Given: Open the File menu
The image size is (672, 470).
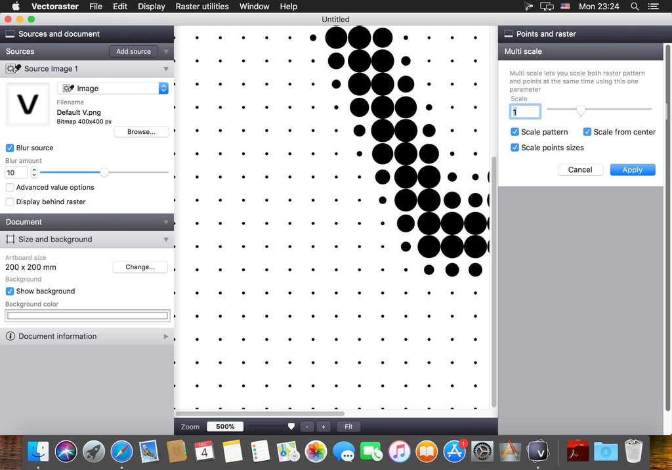Looking at the screenshot, I should tap(96, 7).
